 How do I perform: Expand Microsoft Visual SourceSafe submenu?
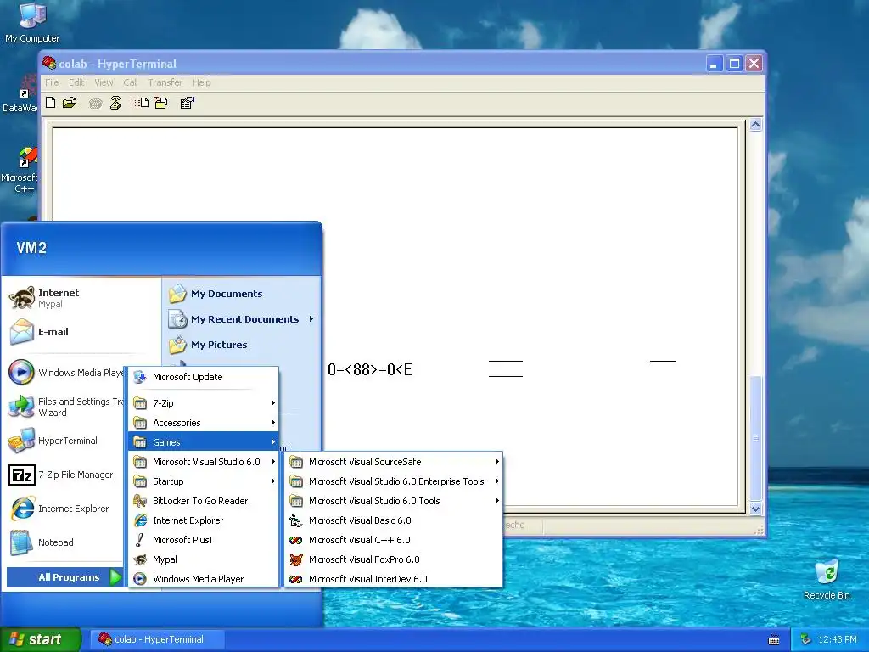393,462
